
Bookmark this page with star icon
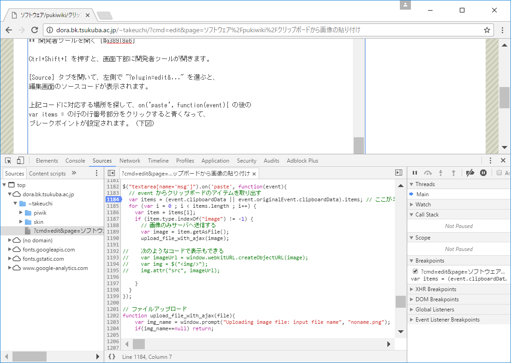tap(487, 30)
